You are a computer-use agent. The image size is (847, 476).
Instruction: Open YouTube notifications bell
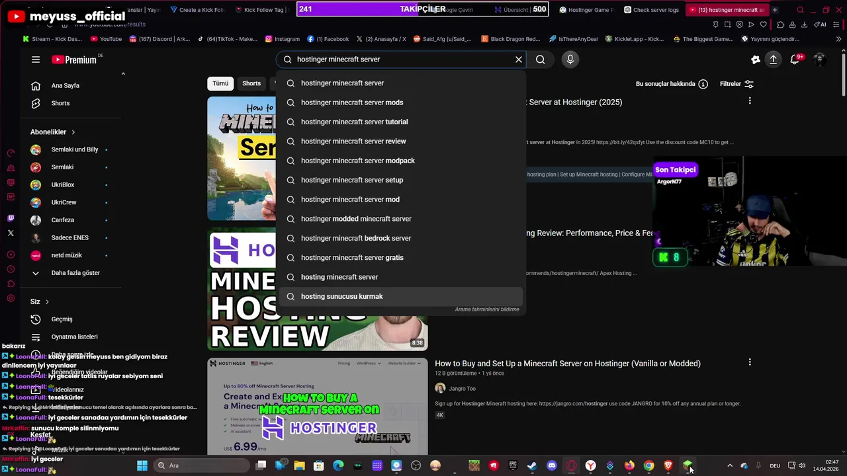pyautogui.click(x=795, y=59)
